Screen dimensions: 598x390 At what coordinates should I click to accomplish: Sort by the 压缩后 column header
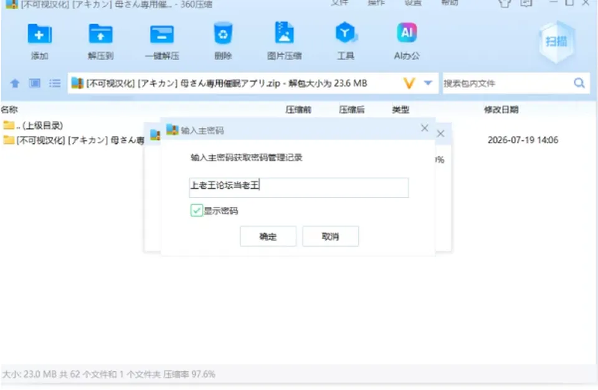click(352, 110)
